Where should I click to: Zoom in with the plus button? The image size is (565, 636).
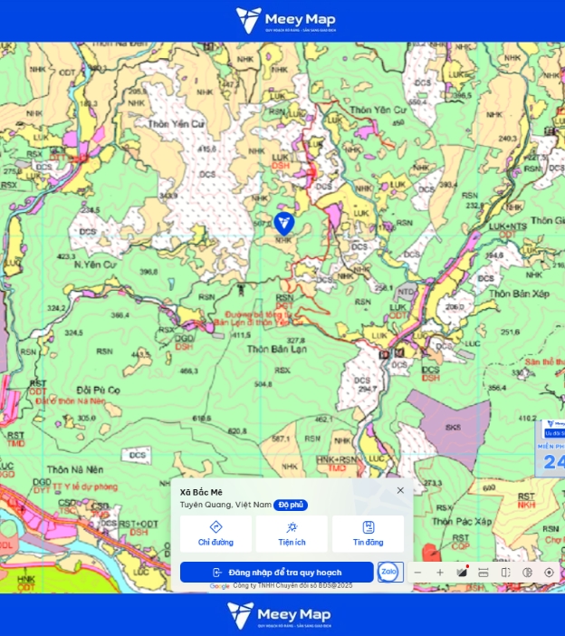440,573
